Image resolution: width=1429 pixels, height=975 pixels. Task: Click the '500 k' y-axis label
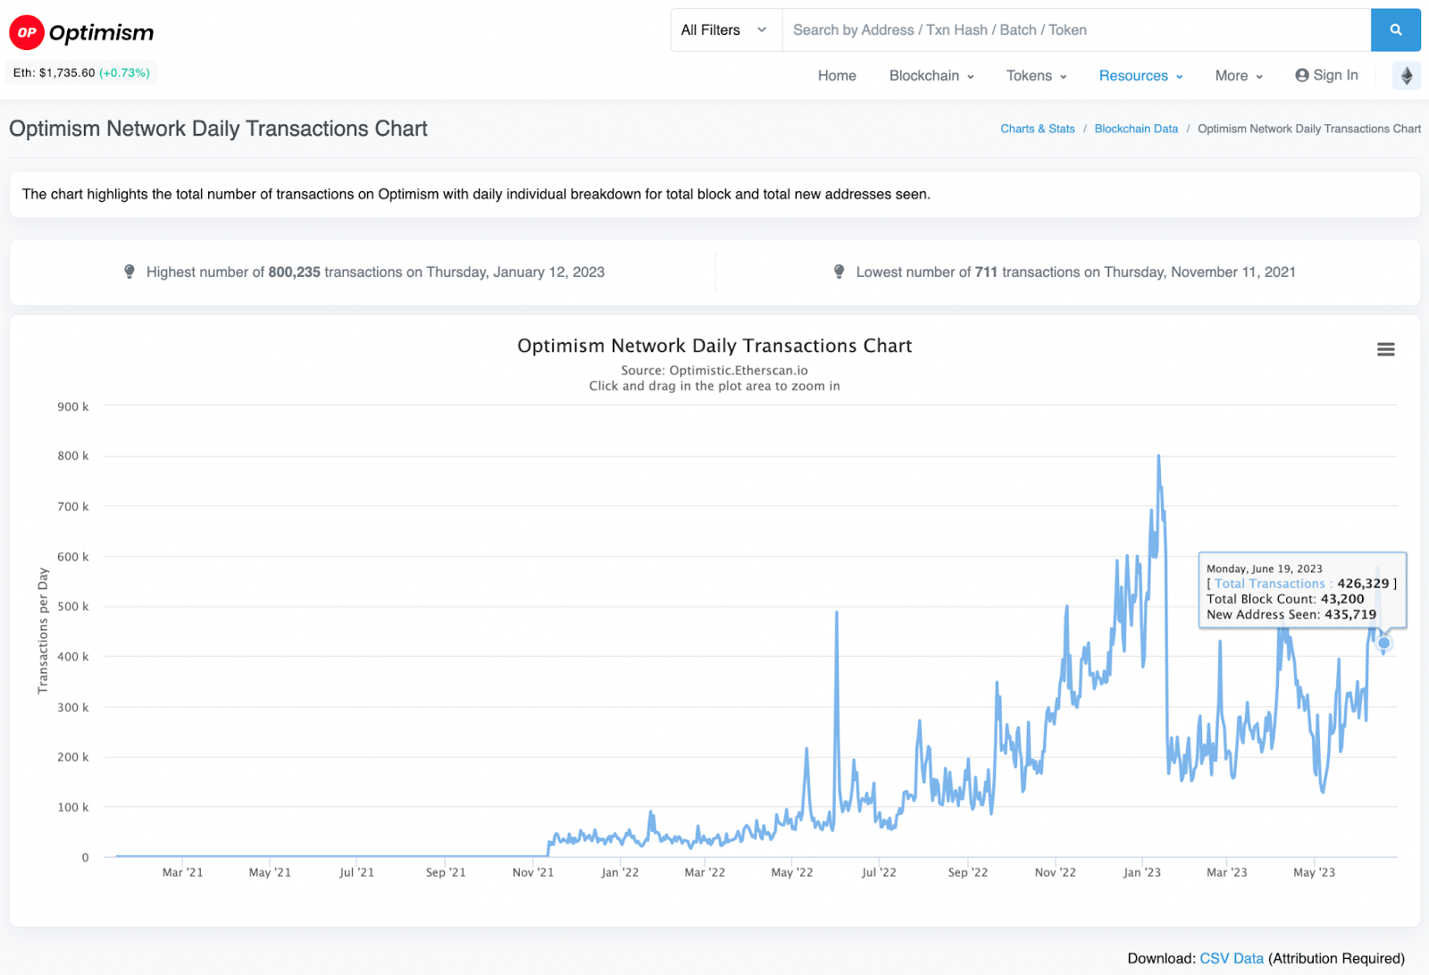pyautogui.click(x=73, y=607)
